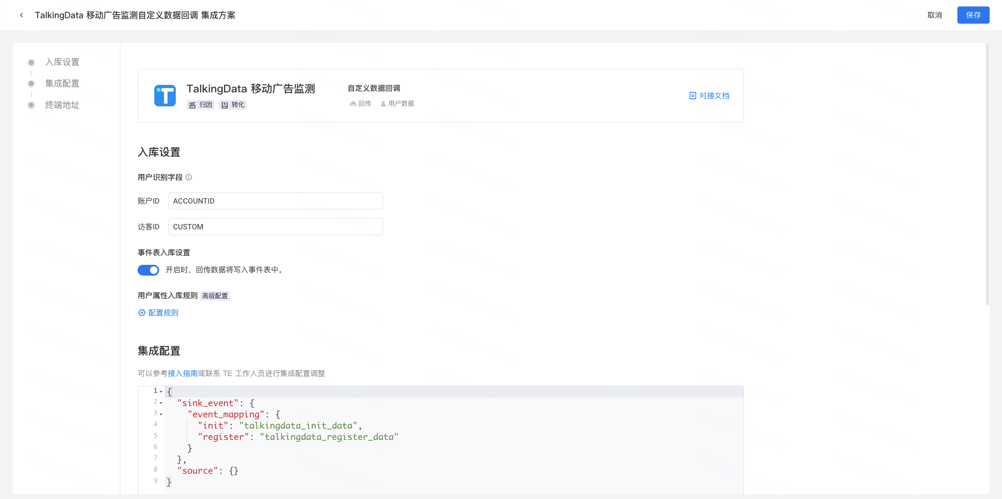Click the 取消 button

click(x=934, y=15)
